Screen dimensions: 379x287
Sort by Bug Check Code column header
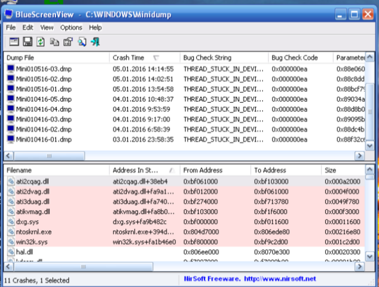click(x=301, y=58)
